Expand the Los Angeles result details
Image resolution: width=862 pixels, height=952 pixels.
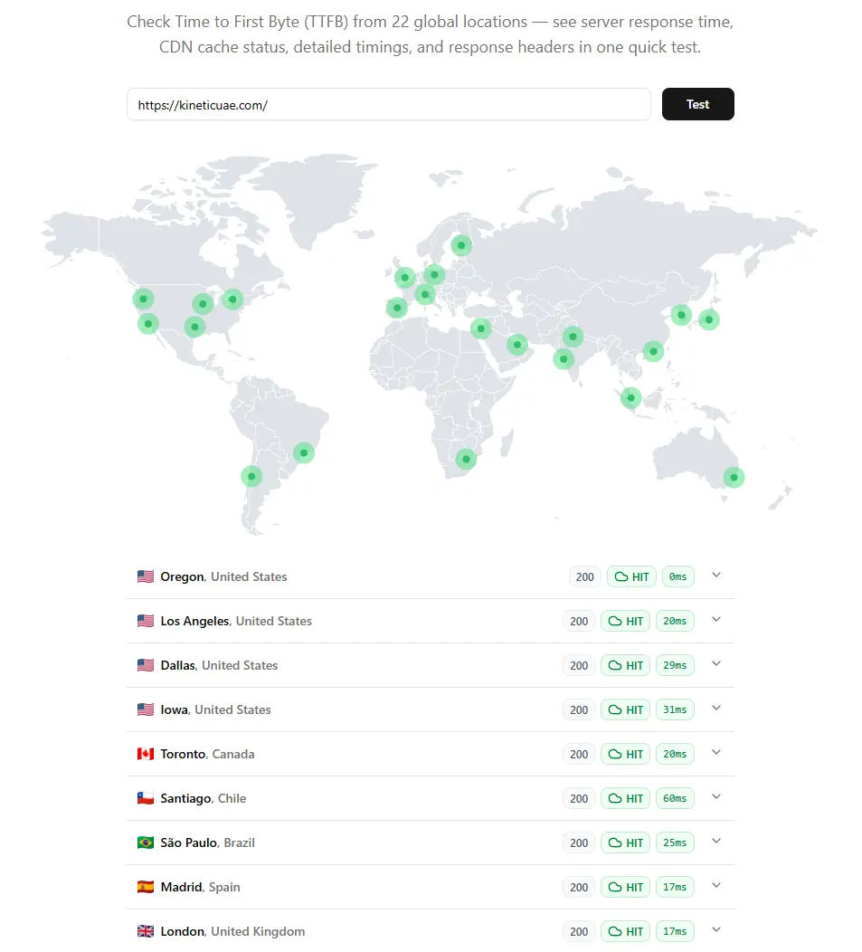(x=716, y=620)
